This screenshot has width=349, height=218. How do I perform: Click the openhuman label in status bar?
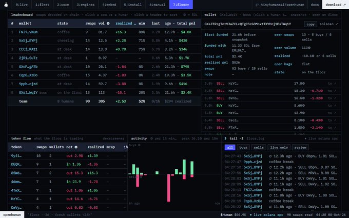pyautogui.click(x=12, y=214)
